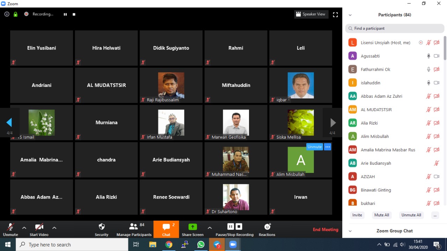
Task: Collapse the Participants panel chevron
Action: pos(350,15)
